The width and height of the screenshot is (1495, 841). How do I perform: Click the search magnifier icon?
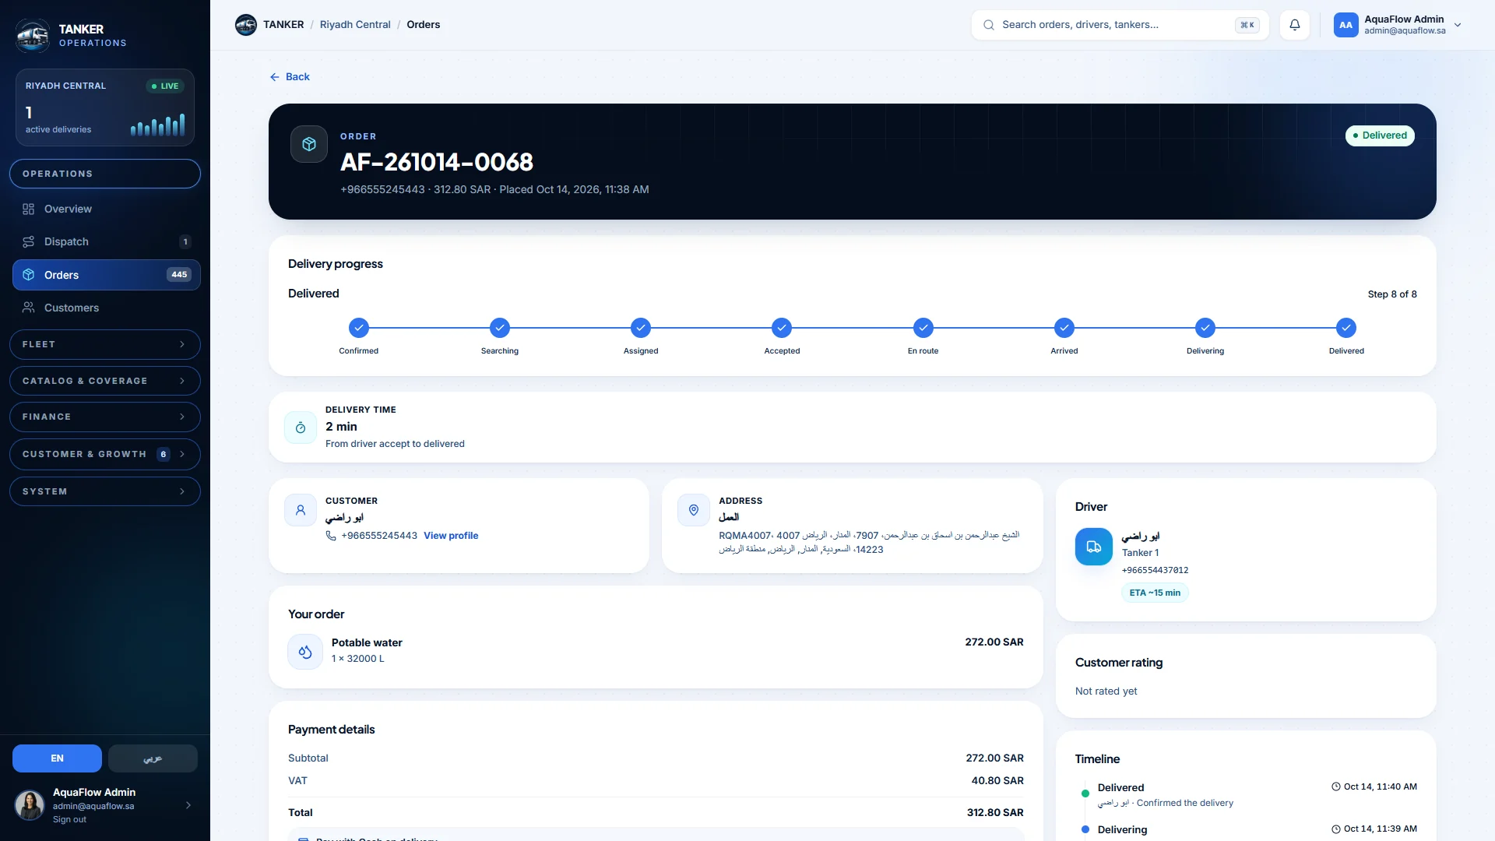(989, 25)
